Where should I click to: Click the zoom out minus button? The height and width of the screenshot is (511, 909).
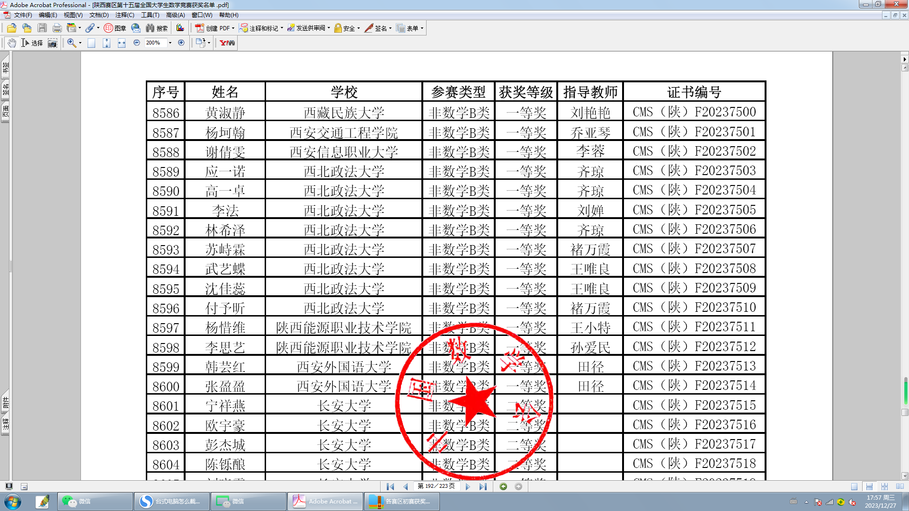point(137,43)
